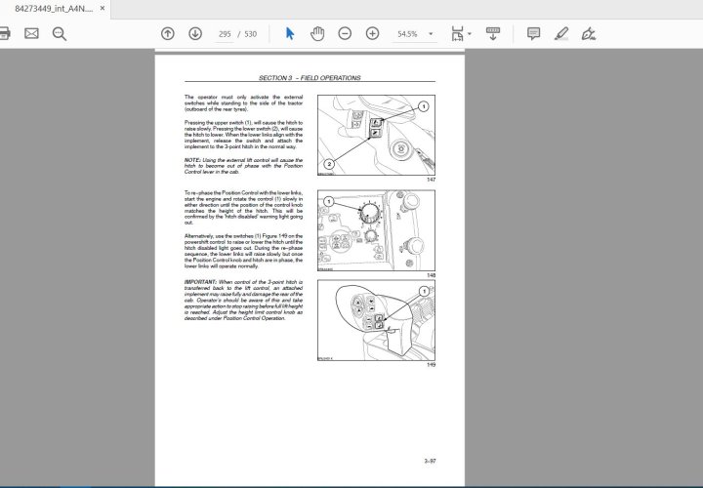
Task: Add a comment sticky note
Action: [533, 33]
